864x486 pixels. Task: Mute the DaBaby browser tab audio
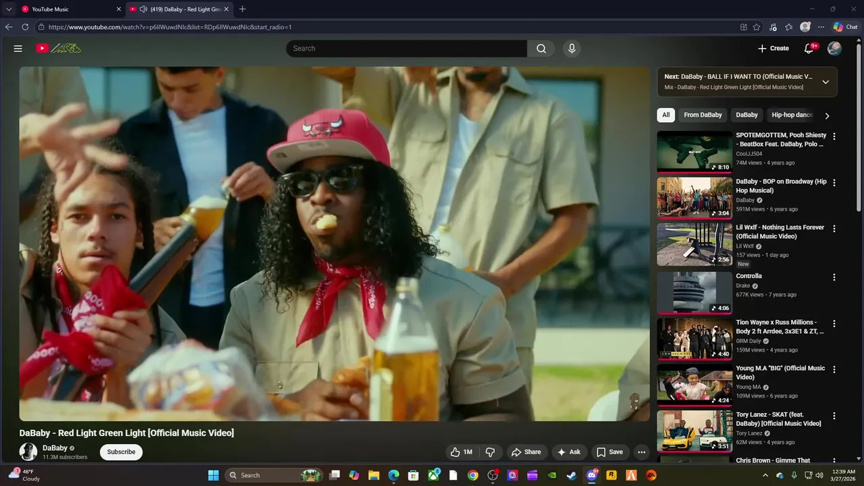pos(143,9)
